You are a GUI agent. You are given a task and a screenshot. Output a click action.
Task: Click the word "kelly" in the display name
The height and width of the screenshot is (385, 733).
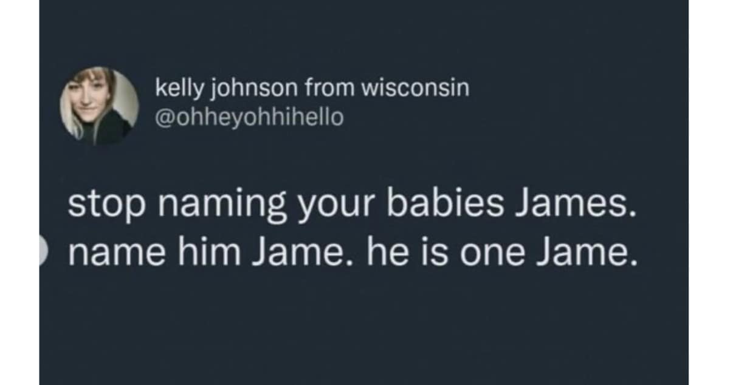tap(174, 89)
